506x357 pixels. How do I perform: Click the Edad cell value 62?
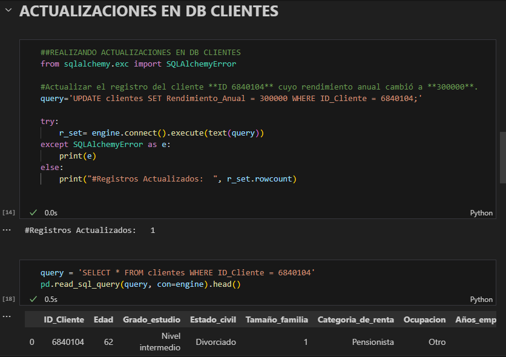coord(108,342)
